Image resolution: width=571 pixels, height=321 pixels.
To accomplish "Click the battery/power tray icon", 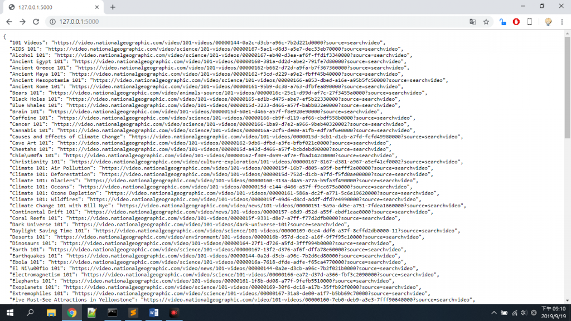I will [504, 313].
